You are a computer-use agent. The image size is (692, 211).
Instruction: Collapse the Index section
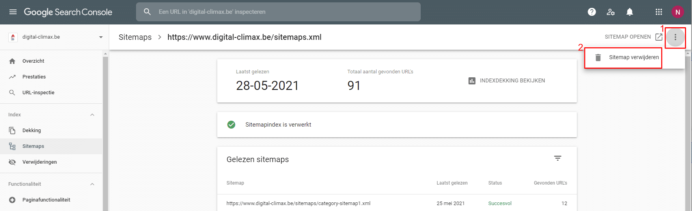tap(92, 115)
